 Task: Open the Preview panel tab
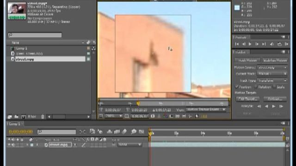click(x=241, y=37)
